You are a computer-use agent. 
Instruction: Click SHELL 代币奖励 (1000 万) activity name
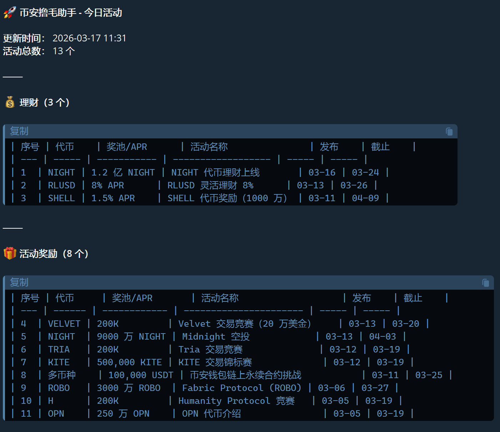pyautogui.click(x=227, y=198)
